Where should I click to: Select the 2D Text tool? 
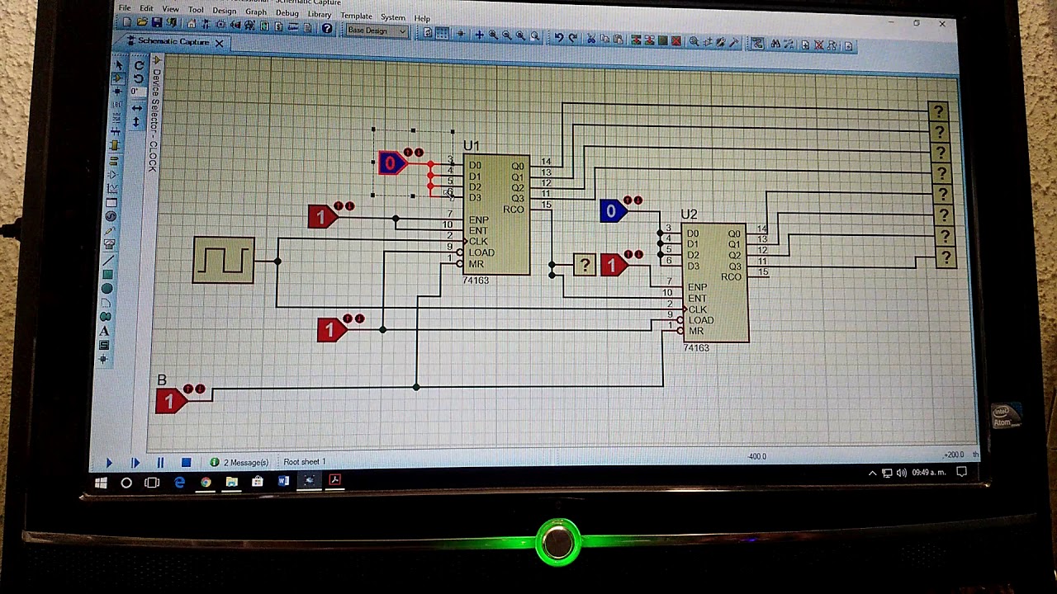104,332
